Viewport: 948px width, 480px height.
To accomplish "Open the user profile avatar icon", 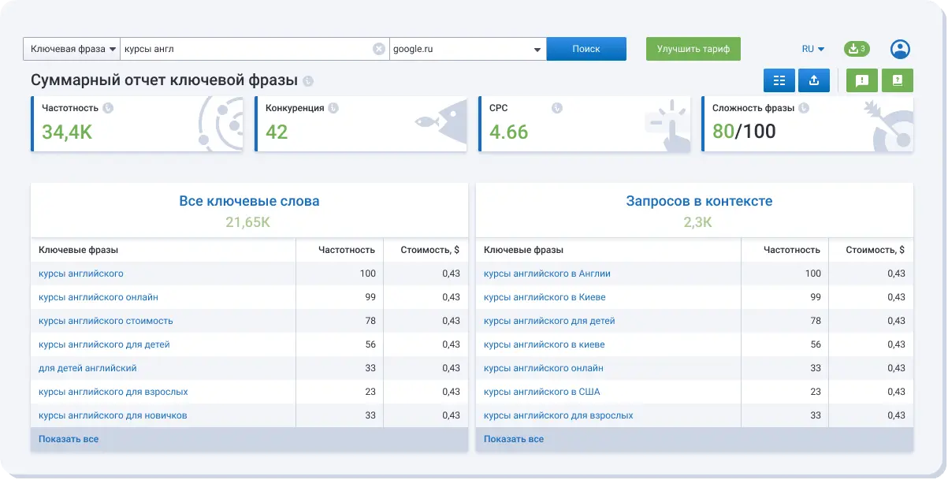I will coord(900,49).
